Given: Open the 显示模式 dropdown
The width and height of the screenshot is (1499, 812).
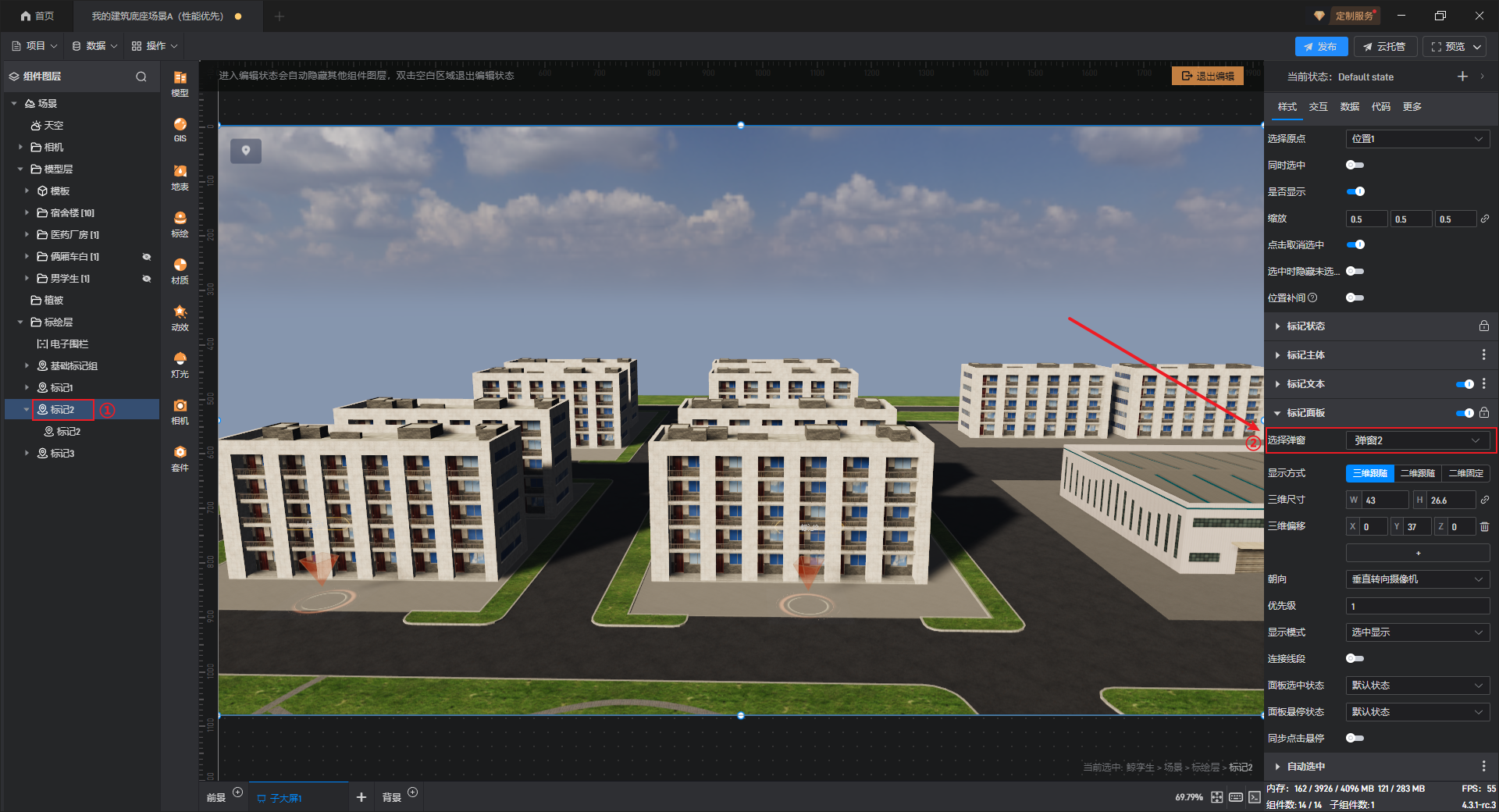Looking at the screenshot, I should 1418,632.
